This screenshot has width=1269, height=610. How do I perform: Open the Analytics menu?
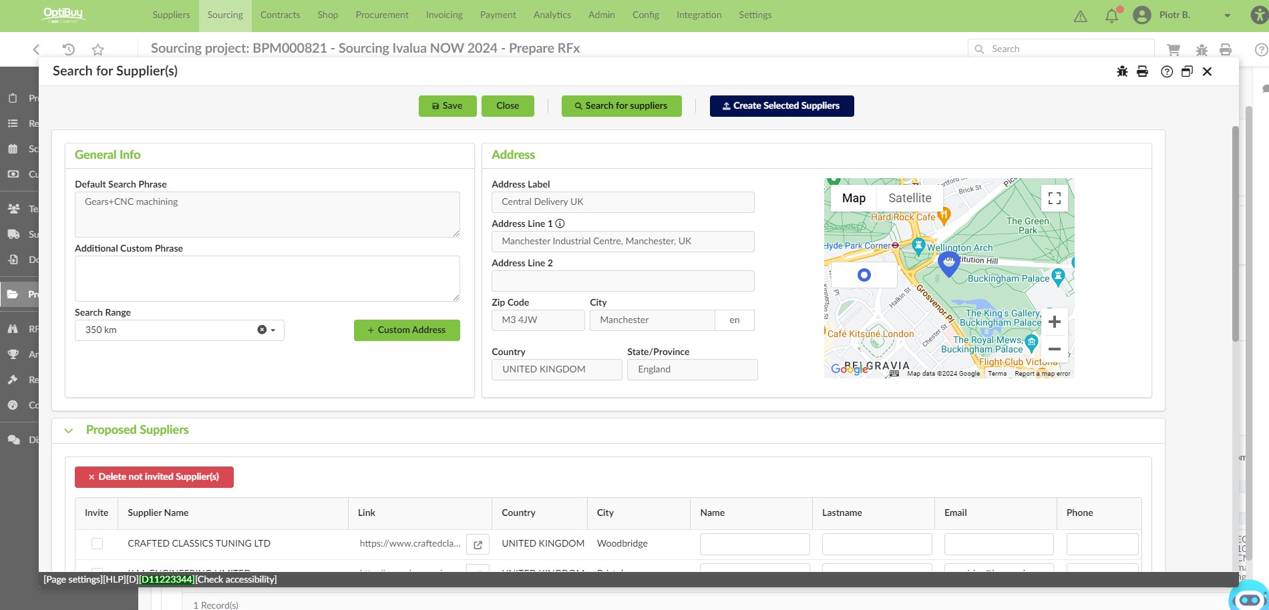click(x=552, y=15)
